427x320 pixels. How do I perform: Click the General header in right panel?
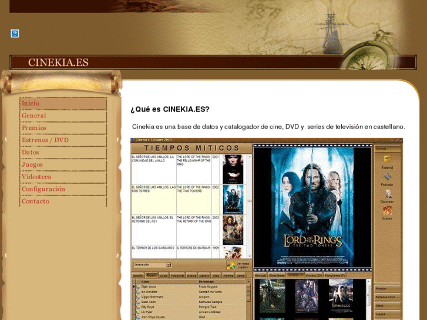[387, 149]
